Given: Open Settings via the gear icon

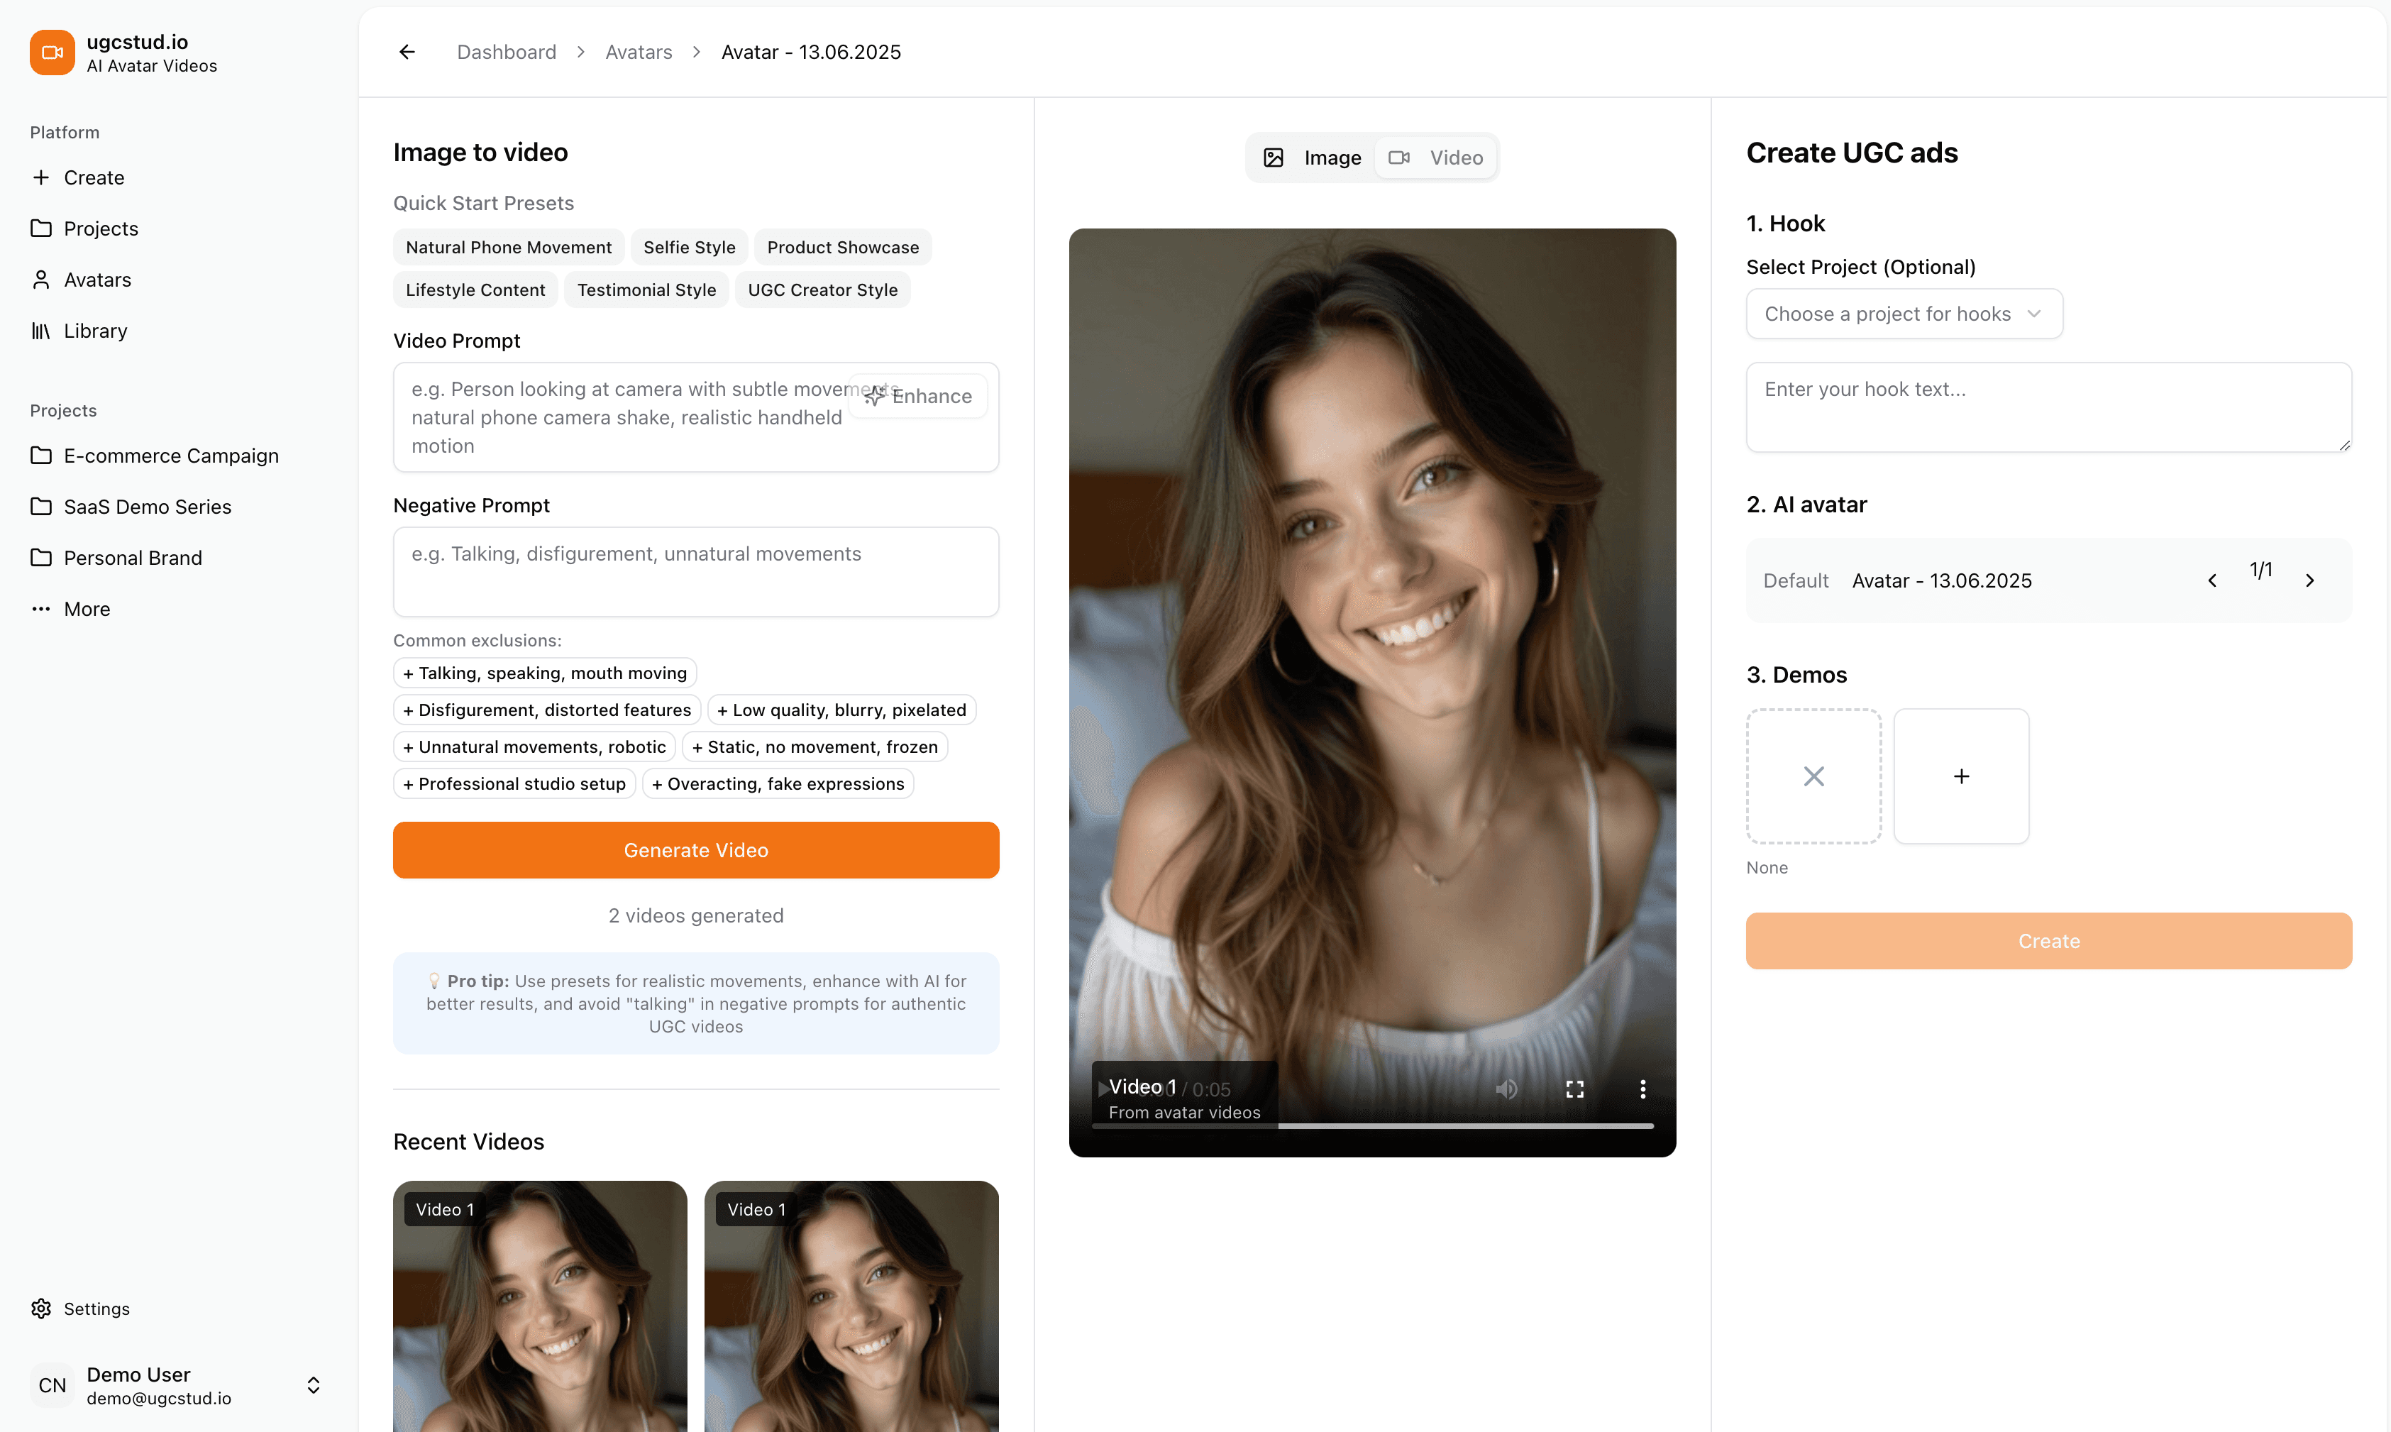Looking at the screenshot, I should pos(40,1309).
